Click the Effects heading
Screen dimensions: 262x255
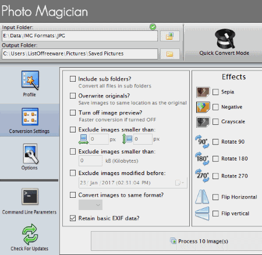[x=234, y=77]
